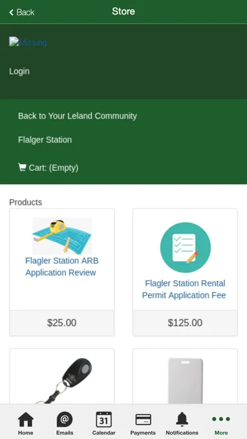Open the Cart: (Empty) link
Image resolution: width=247 pixels, height=439 pixels.
[48, 168]
